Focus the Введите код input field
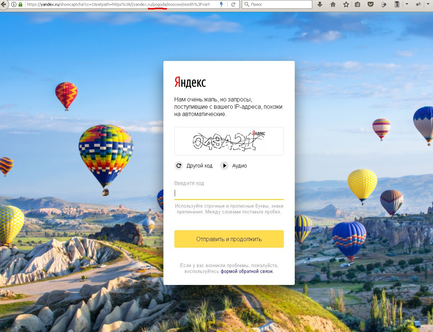This screenshot has width=433, height=332. (x=229, y=193)
